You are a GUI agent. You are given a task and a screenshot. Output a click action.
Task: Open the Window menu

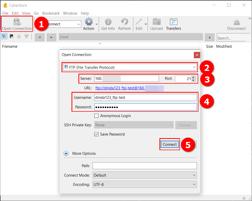(70, 13)
